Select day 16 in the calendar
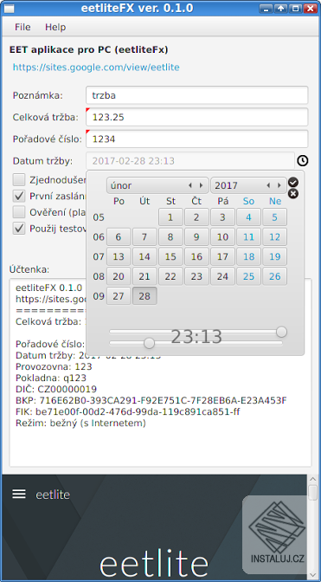This screenshot has height=582, width=321. (x=196, y=256)
